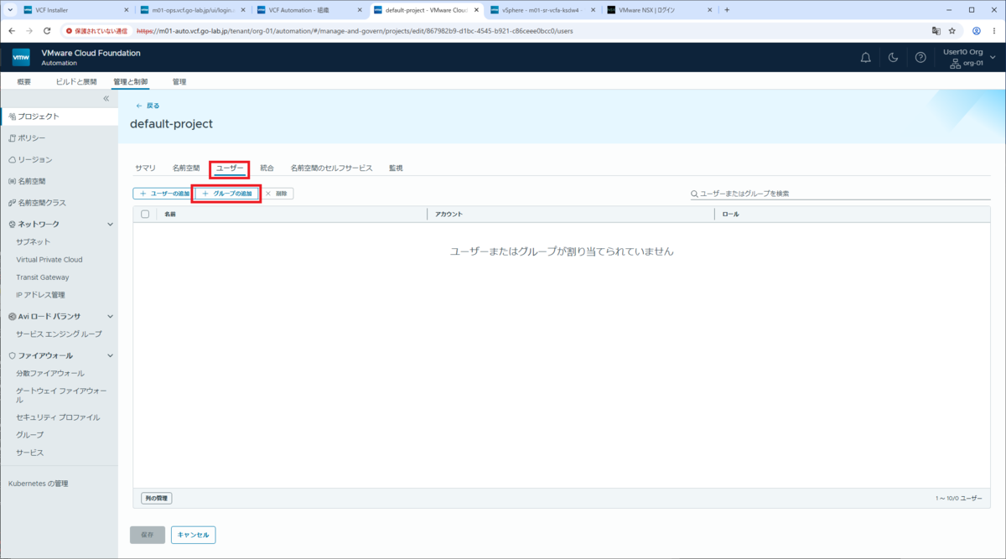
Task: Click the not-secure connection warning badge
Action: coord(97,30)
